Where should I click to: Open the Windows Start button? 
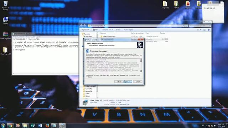pyautogui.click(x=3, y=126)
